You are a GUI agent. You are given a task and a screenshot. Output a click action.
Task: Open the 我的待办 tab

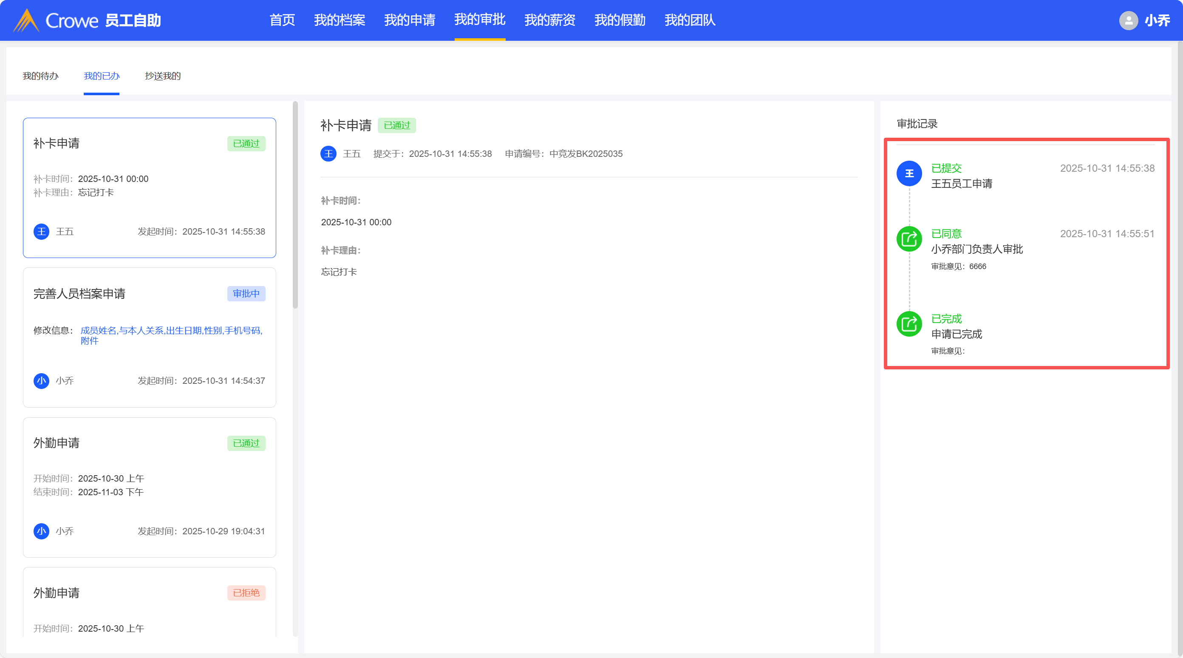[40, 76]
